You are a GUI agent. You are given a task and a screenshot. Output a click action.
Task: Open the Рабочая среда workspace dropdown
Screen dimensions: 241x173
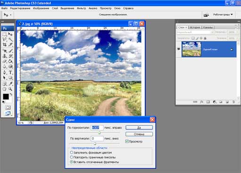(223, 15)
